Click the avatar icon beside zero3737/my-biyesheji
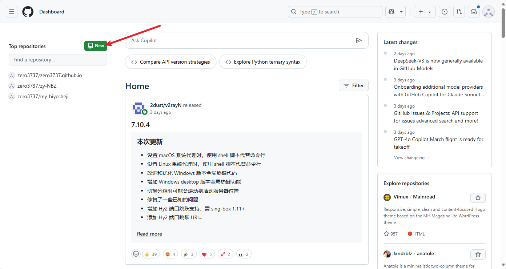 click(12, 96)
